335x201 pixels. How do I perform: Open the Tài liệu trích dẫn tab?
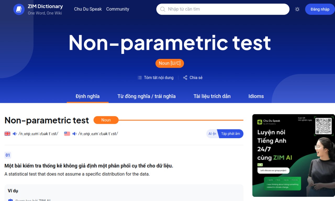(212, 96)
